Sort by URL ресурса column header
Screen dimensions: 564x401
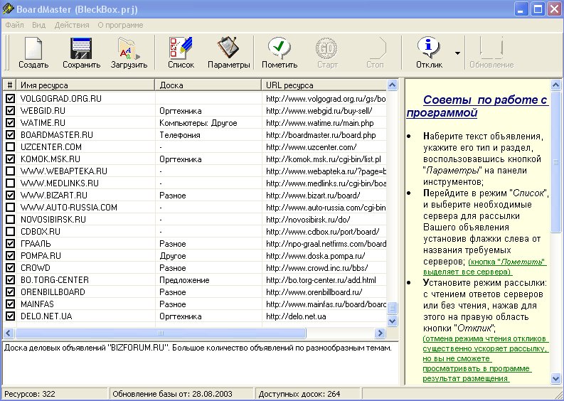(x=324, y=85)
